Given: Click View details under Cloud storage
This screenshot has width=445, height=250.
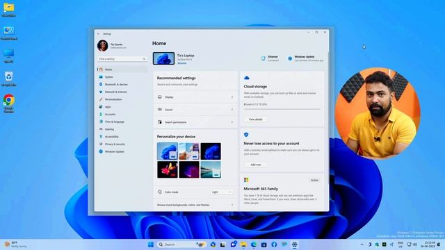Looking at the screenshot, I should pos(255,119).
